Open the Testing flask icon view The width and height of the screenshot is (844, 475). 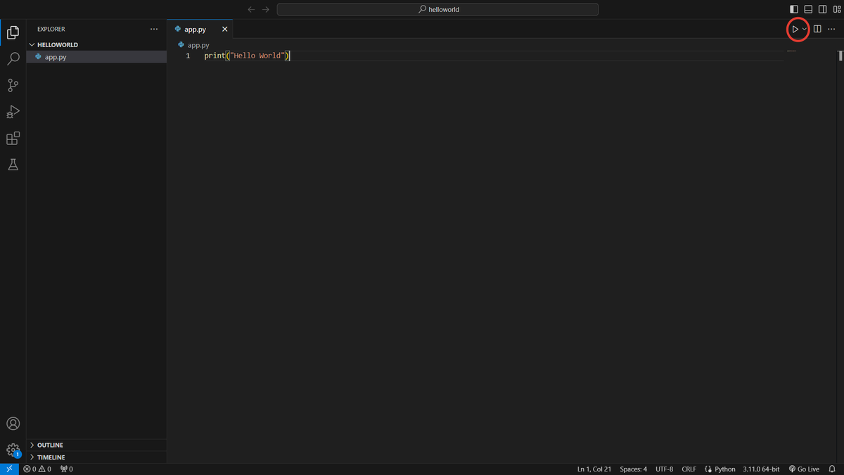point(13,165)
